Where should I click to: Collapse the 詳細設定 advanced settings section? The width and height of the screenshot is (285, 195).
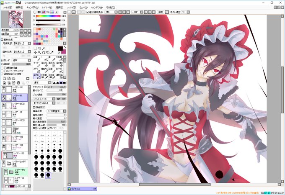click(34, 108)
